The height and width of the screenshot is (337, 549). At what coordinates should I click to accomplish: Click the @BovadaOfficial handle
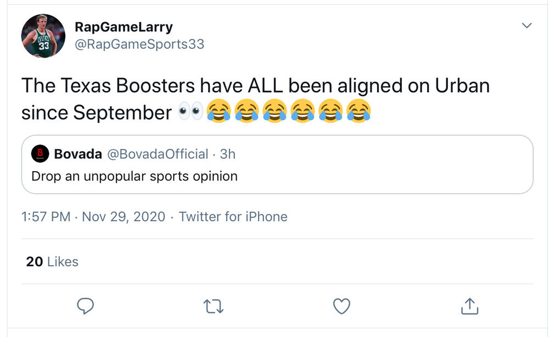157,154
